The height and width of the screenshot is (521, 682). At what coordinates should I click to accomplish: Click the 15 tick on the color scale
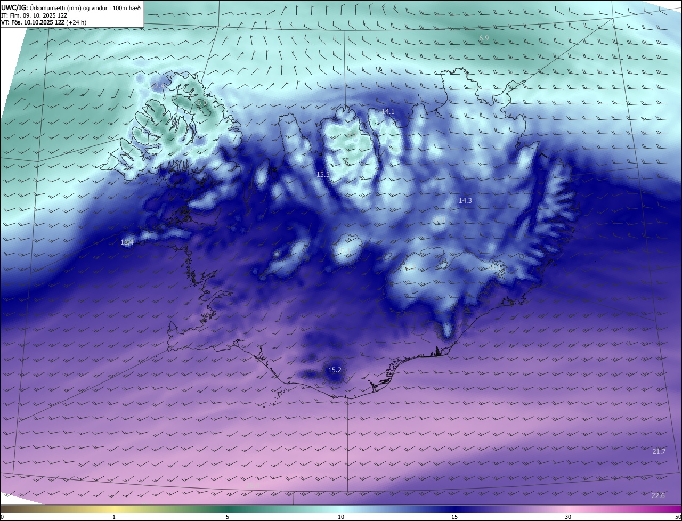(x=454, y=517)
